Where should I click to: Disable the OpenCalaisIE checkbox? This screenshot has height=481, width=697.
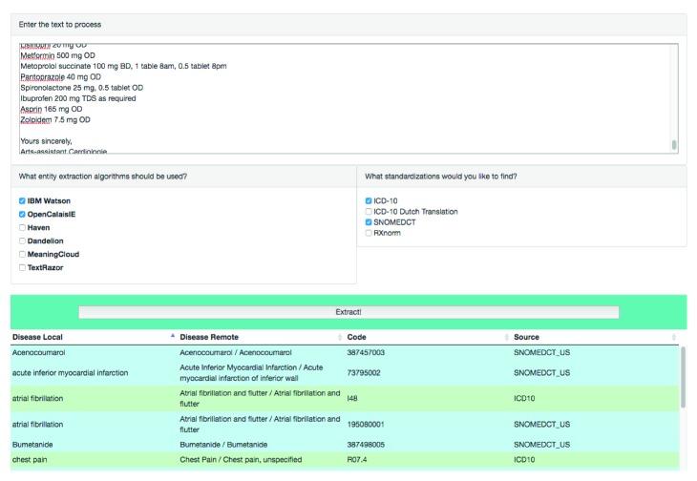click(22, 215)
